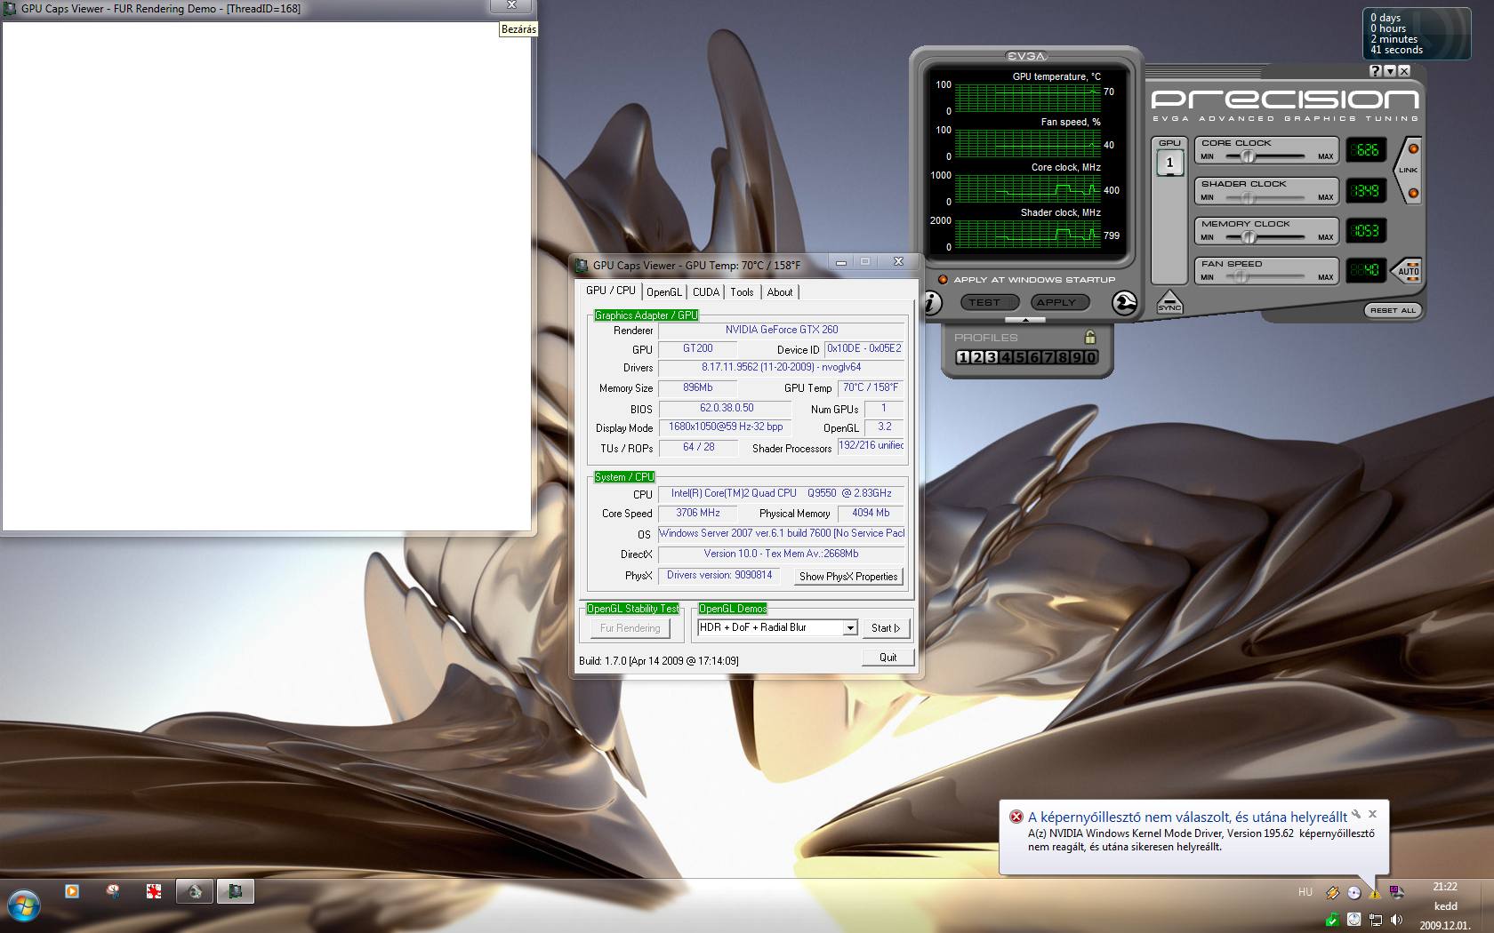Open the OpenGL tab
This screenshot has height=933, width=1494.
tap(664, 292)
